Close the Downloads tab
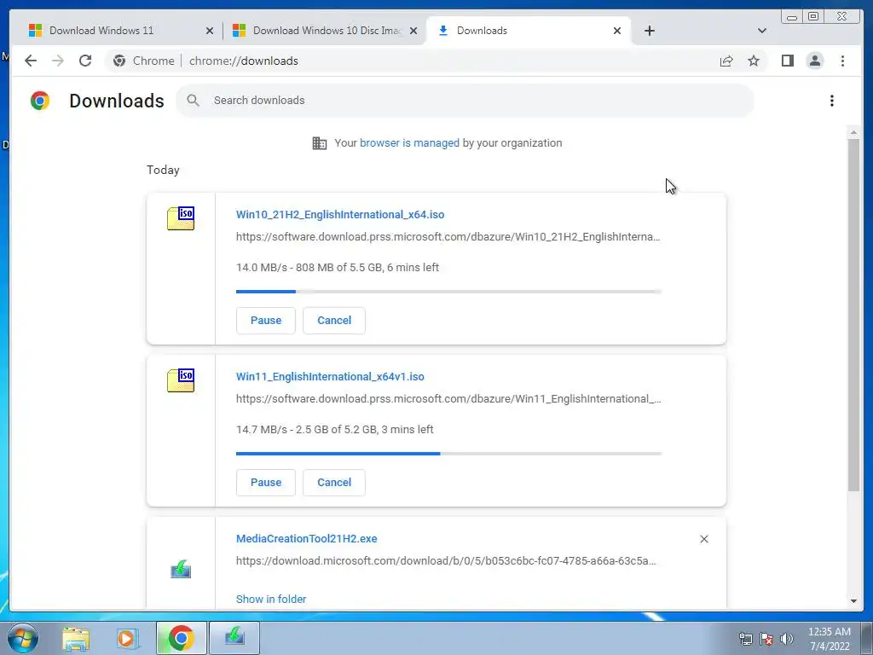873x655 pixels. [x=617, y=31]
